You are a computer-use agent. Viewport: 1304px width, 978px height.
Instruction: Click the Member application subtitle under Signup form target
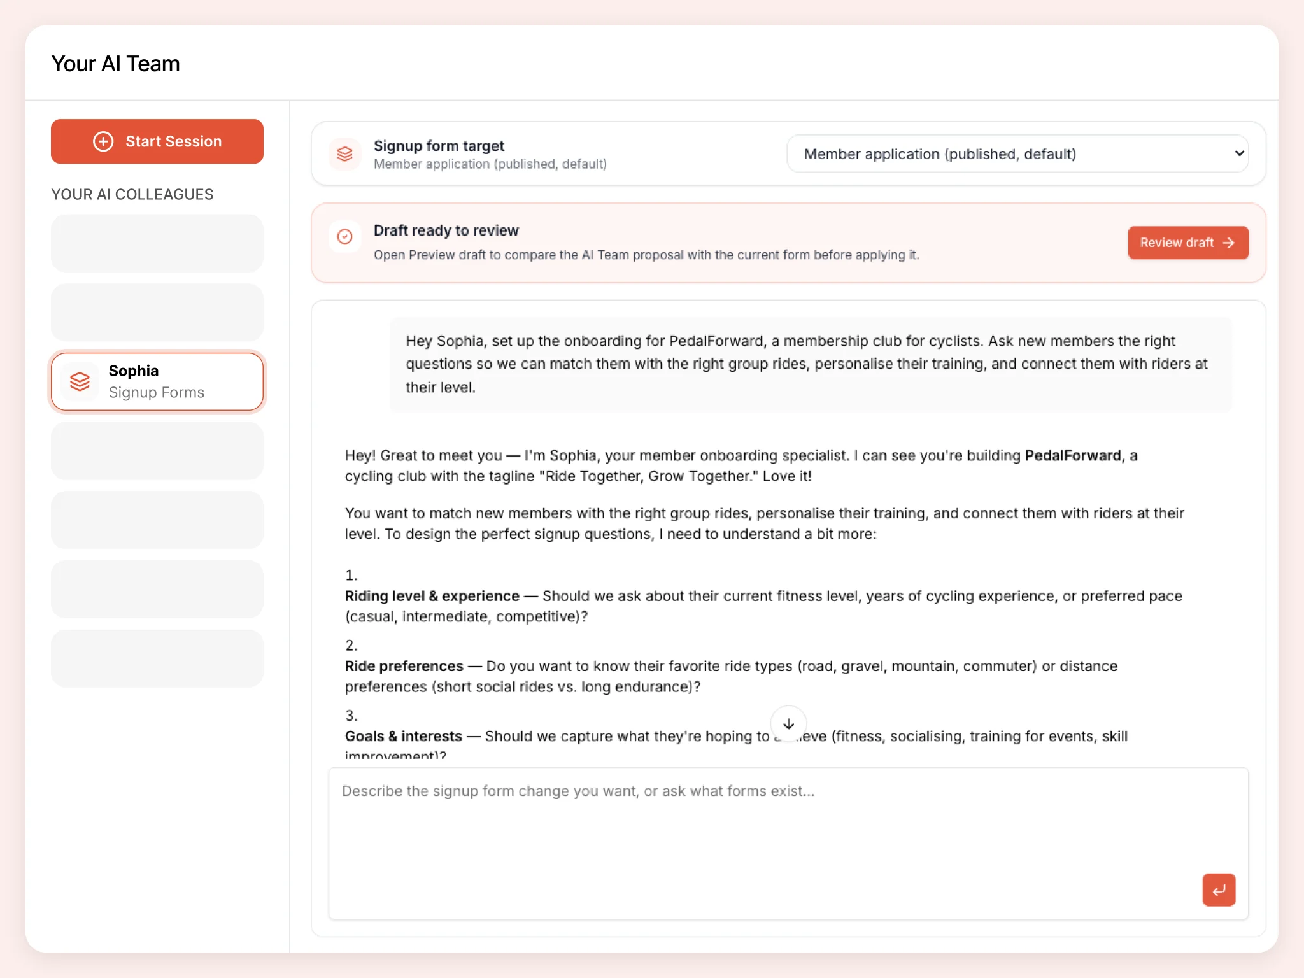(x=490, y=164)
